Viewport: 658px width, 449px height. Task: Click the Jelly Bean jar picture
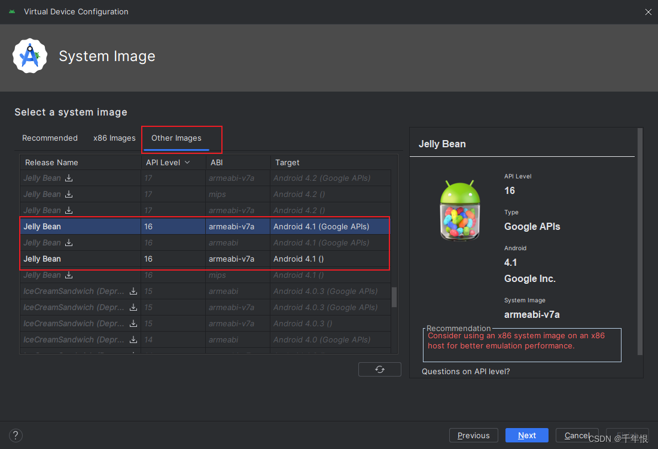click(460, 210)
